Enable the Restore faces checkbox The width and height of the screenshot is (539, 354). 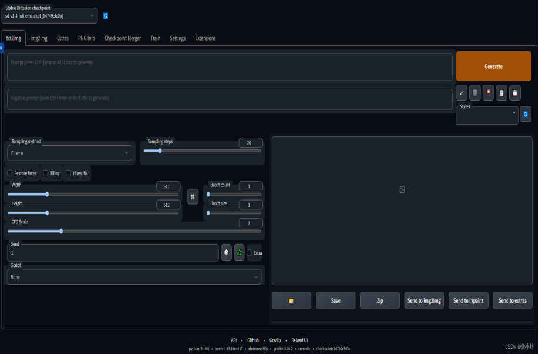pos(10,173)
